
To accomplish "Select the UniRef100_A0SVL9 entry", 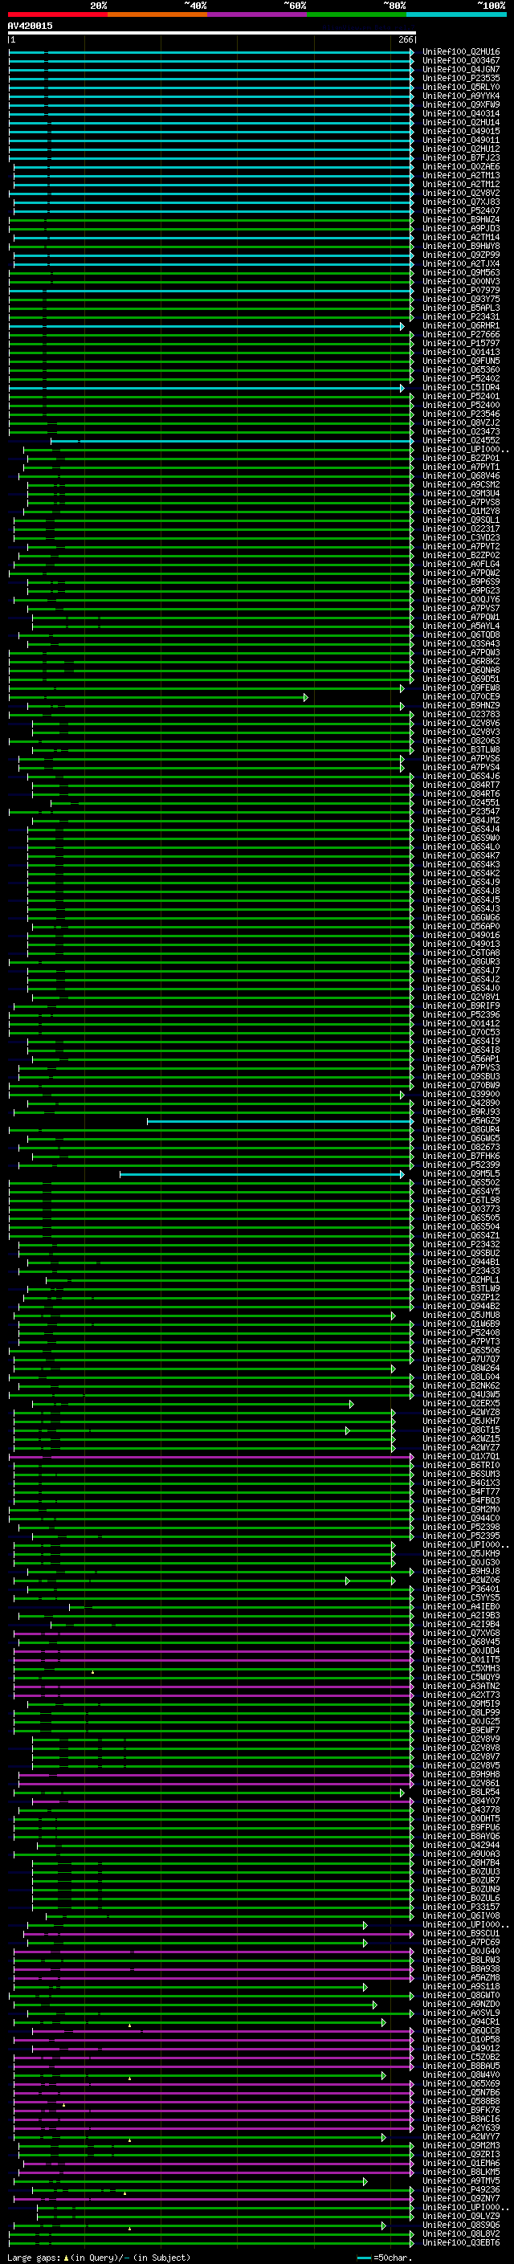I will tap(461, 2013).
